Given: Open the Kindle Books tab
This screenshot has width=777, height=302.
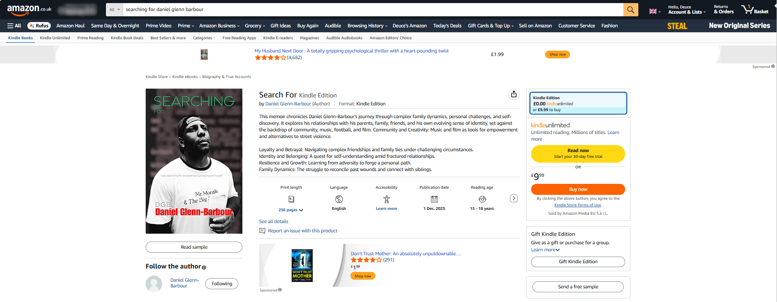Looking at the screenshot, I should [20, 38].
